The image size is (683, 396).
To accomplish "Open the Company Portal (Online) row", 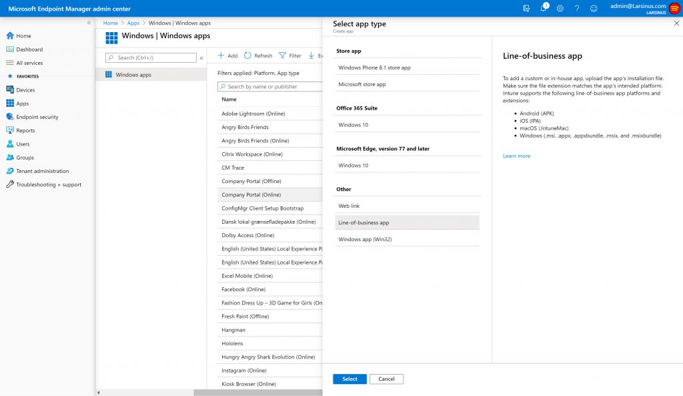I will [x=270, y=194].
